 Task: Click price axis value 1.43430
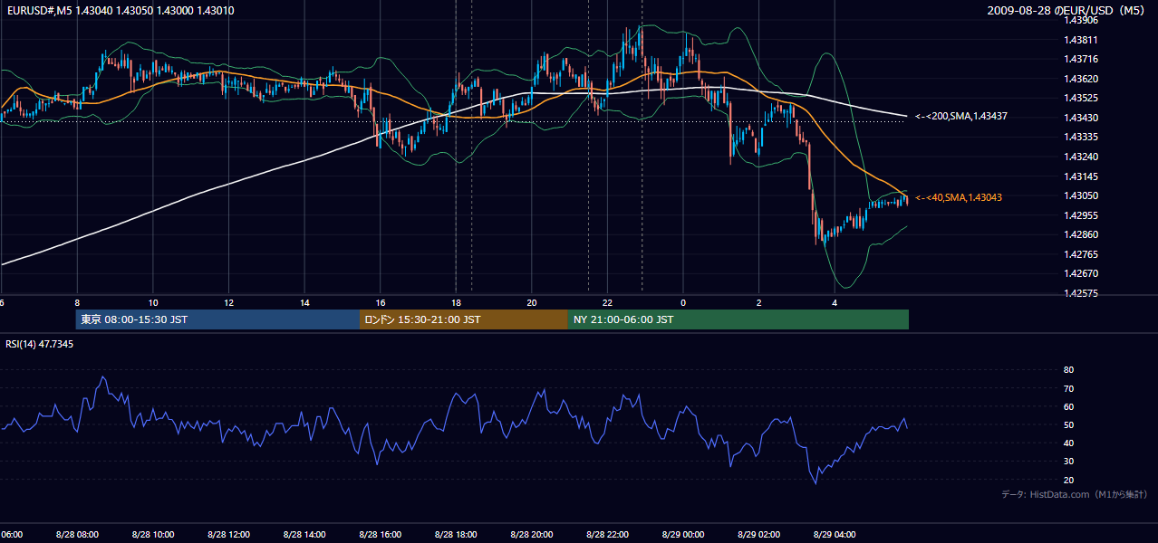pyautogui.click(x=1080, y=118)
